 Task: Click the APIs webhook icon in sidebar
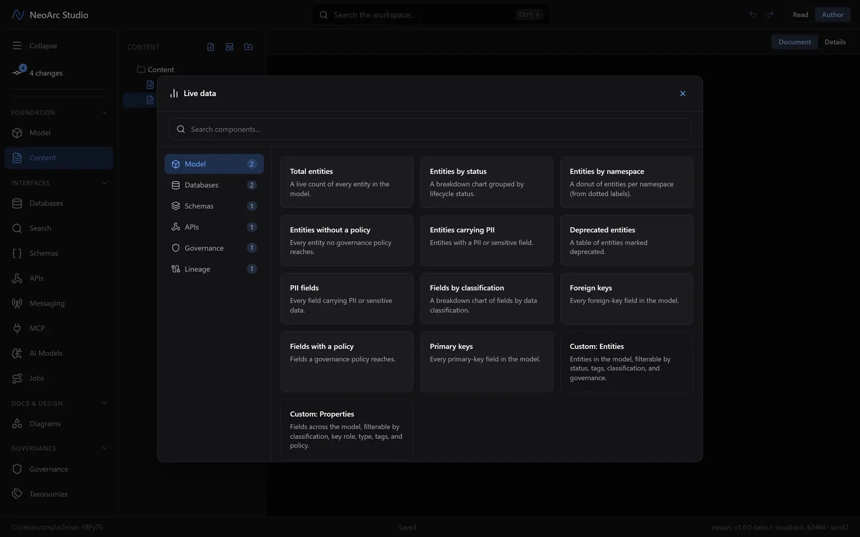tap(17, 278)
